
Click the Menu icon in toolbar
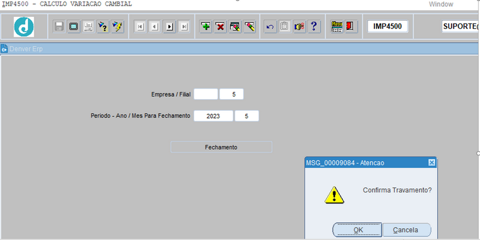(337, 26)
